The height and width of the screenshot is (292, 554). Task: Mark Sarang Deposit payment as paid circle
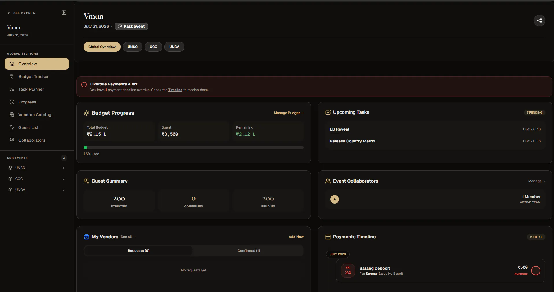tap(536, 271)
